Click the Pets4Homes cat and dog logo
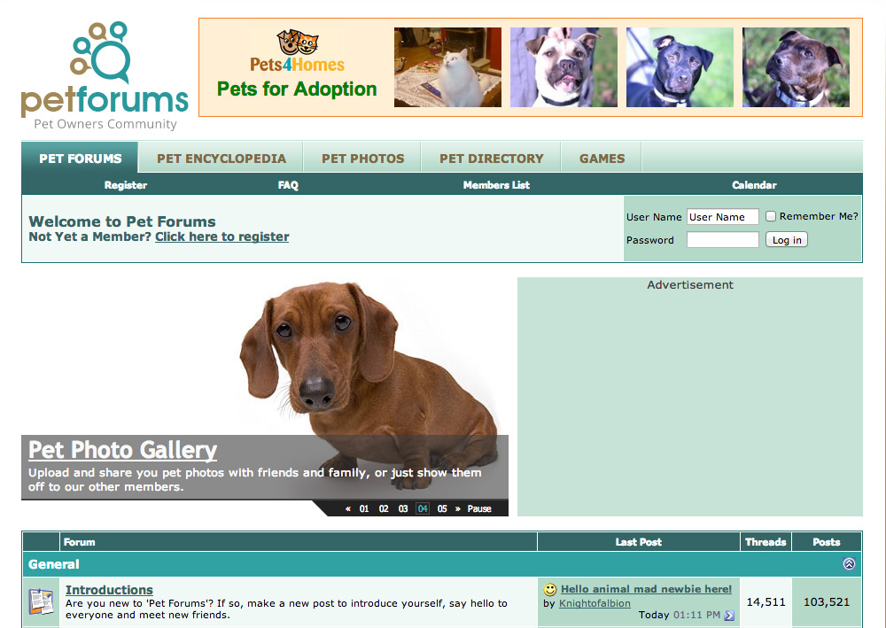The image size is (886, 628). click(x=297, y=43)
